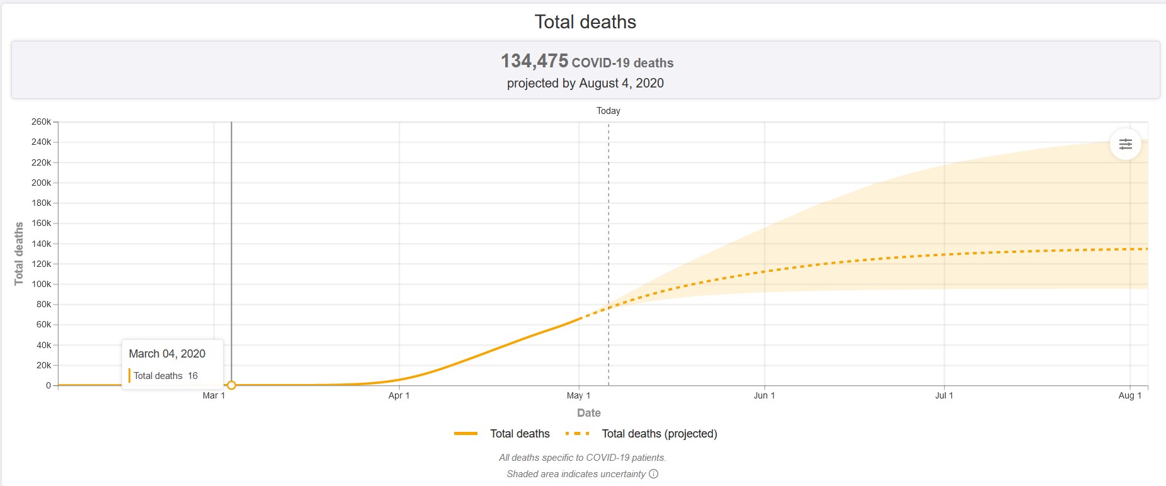Click the "March 04, 2020" tooltip box
The height and width of the screenshot is (486, 1166).
(172, 364)
